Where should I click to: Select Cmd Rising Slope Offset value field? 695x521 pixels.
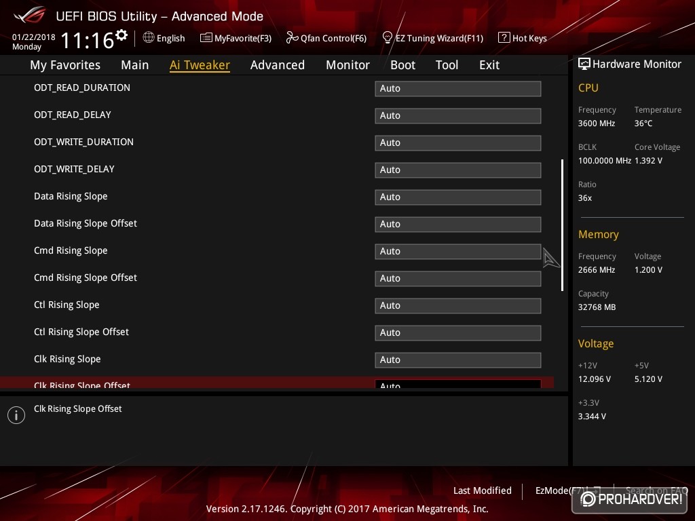458,279
